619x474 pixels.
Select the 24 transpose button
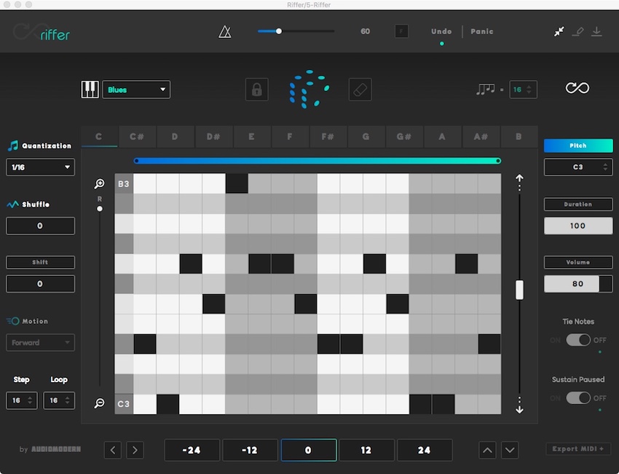425,450
